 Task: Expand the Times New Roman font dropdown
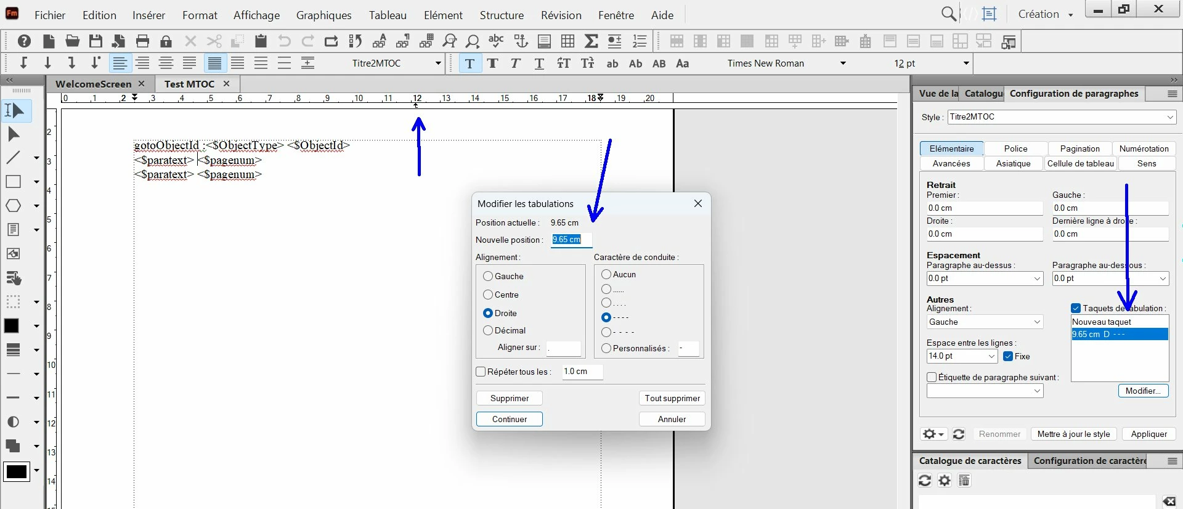(843, 63)
